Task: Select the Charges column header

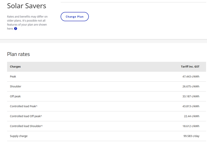Action: coord(15,67)
